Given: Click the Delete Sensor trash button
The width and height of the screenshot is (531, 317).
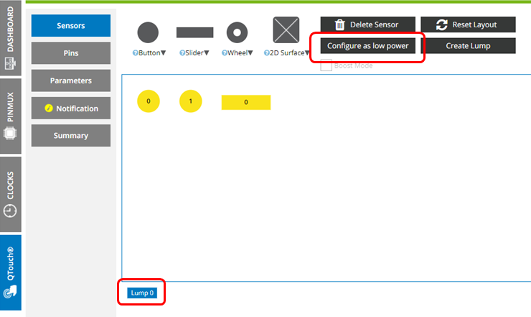Looking at the screenshot, I should tap(367, 24).
